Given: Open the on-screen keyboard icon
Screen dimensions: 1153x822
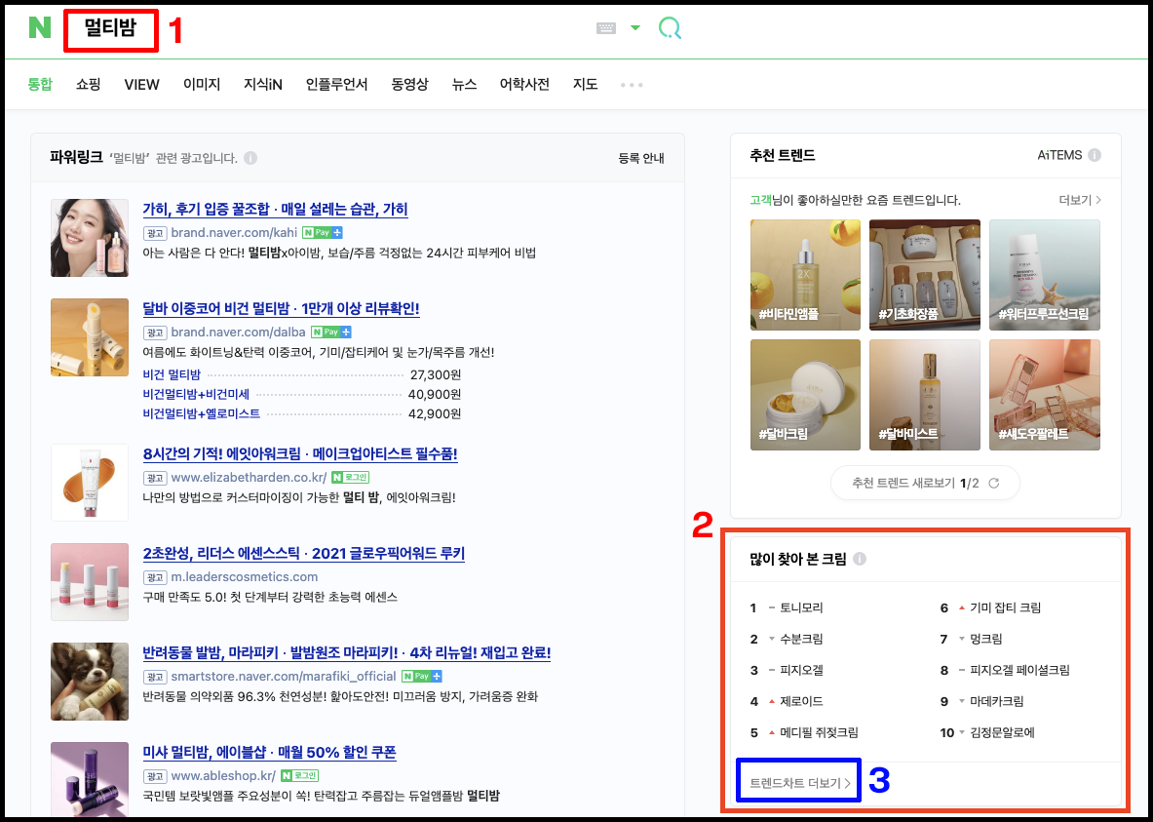Looking at the screenshot, I should coord(604,27).
